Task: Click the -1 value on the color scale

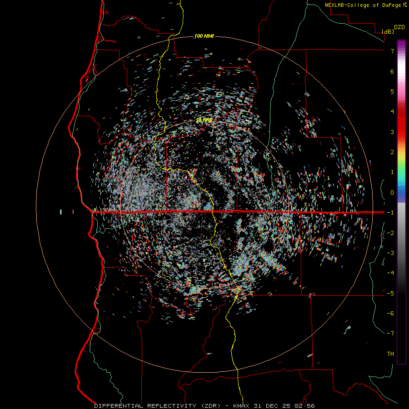Action: 390,213
